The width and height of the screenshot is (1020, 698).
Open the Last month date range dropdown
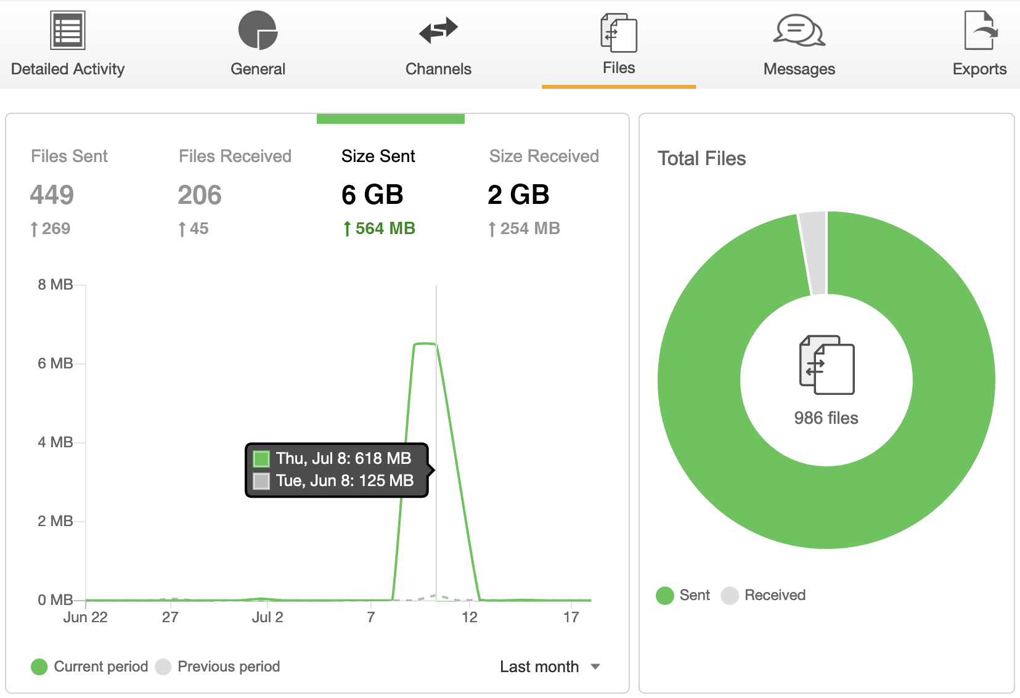(x=539, y=666)
